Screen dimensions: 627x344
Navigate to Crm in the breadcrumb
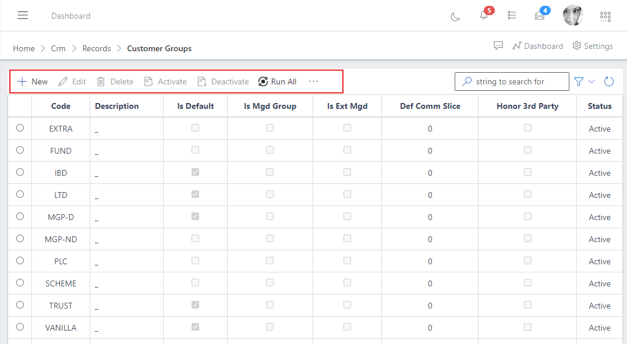[x=58, y=48]
